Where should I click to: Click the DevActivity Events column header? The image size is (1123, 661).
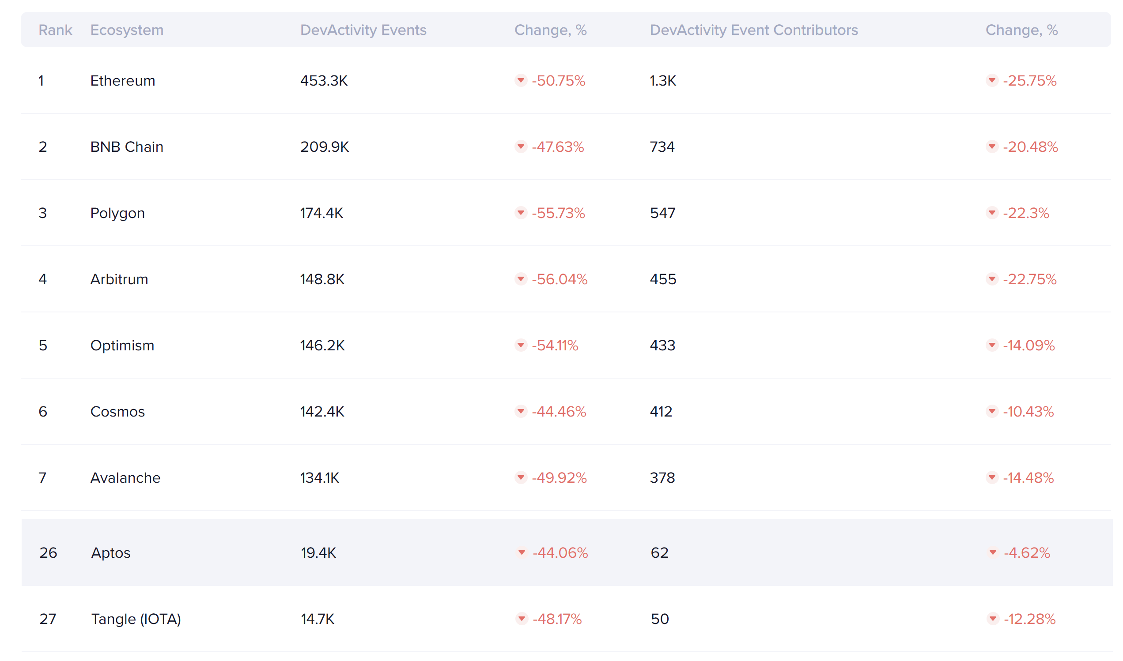pos(363,30)
